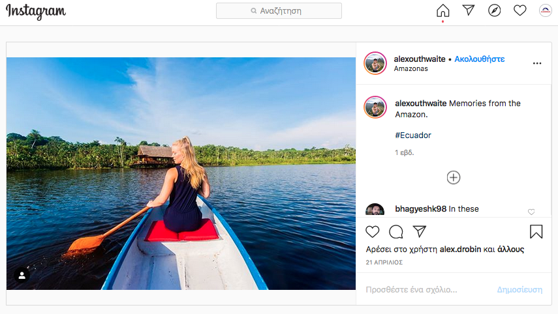This screenshot has height=314, width=558.
Task: Share the post via paper plane icon
Action: tap(420, 232)
